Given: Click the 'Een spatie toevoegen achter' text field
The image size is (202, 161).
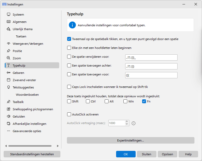Looking at the screenshot, I should point(151,66).
